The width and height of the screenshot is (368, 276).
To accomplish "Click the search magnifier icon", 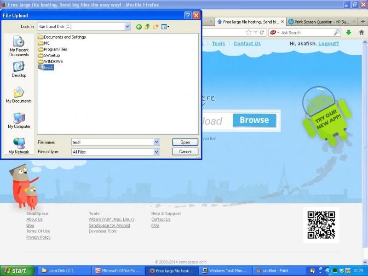I will (337, 33).
